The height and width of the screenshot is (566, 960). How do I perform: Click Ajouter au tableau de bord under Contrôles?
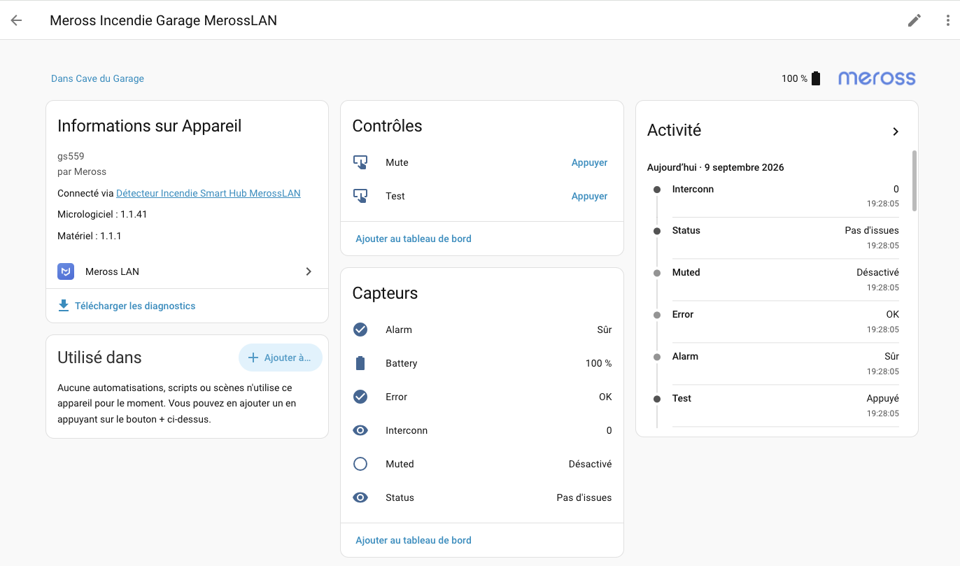coord(414,239)
